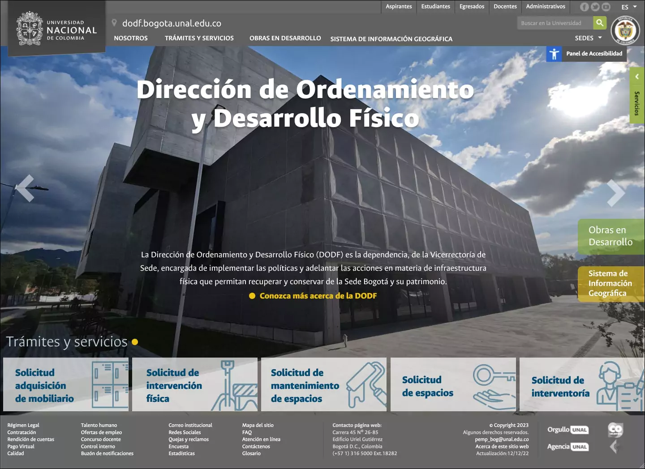Focus the Buscar en la Universidad field
This screenshot has width=645, height=469.
pyautogui.click(x=555, y=23)
